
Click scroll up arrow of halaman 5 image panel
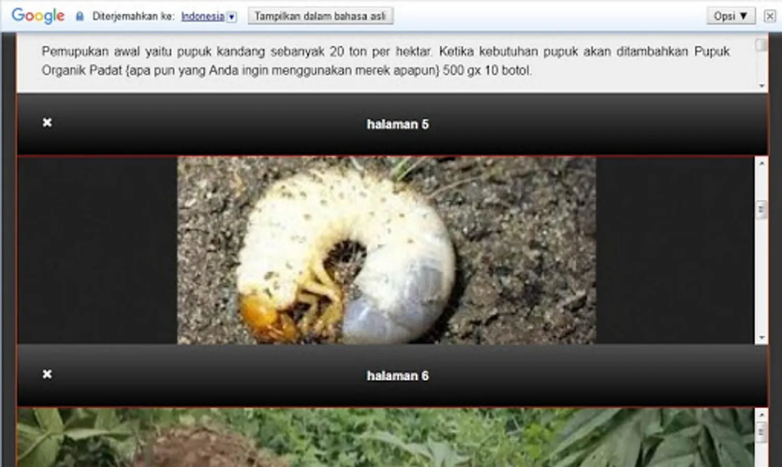(x=761, y=163)
